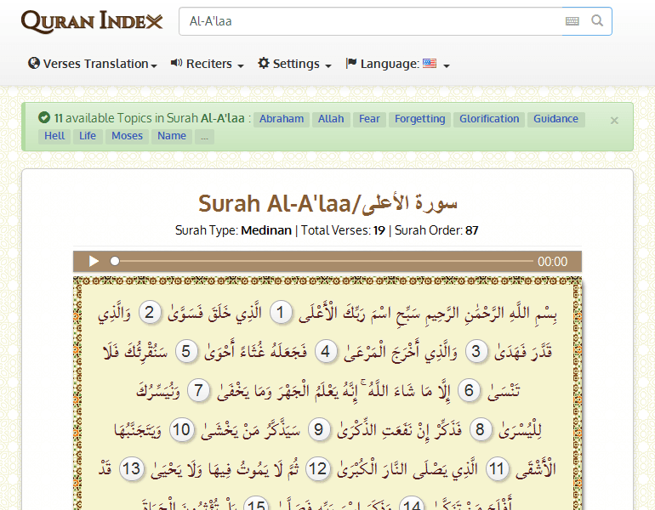Image resolution: width=655 pixels, height=510 pixels.
Task: Click verse number 1 marker
Action: pyautogui.click(x=282, y=314)
